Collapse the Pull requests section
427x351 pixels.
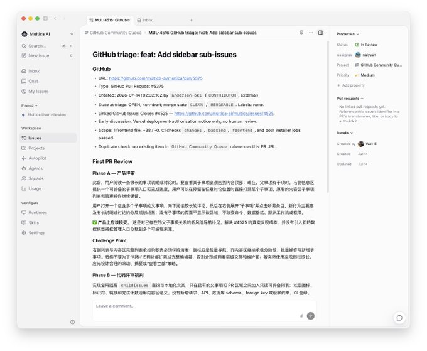(x=350, y=99)
